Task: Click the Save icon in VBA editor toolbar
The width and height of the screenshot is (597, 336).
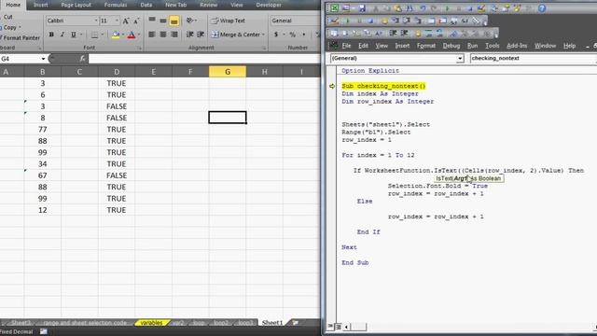Action: (x=362, y=8)
